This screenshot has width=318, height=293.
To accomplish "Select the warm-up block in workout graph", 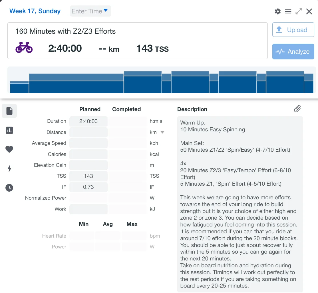I will 19,87.
